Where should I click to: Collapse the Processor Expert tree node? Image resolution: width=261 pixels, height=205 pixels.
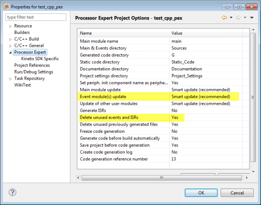click(10, 53)
